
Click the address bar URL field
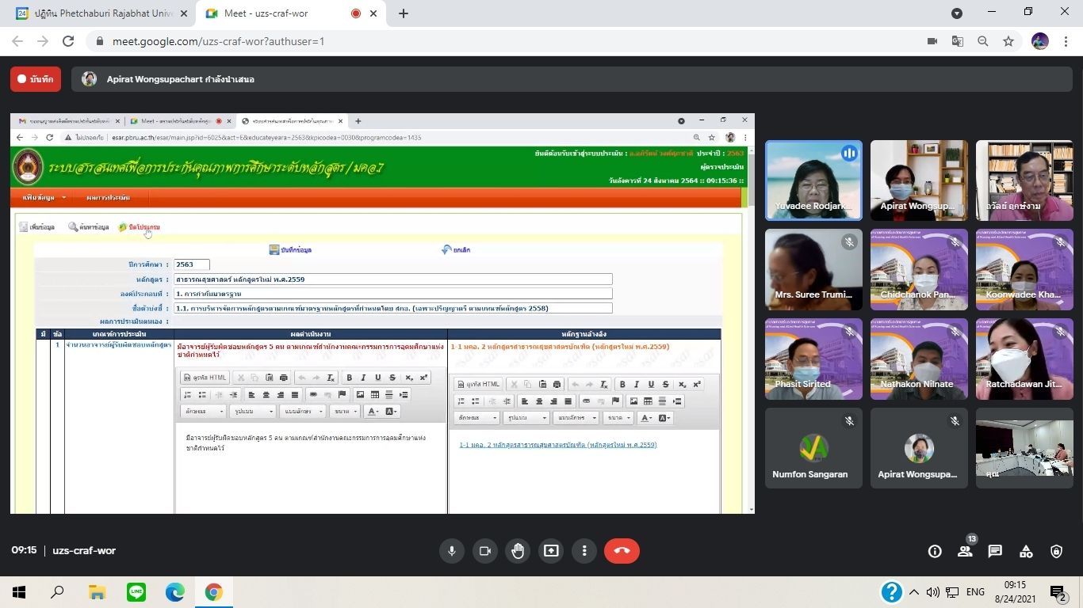pos(476,41)
